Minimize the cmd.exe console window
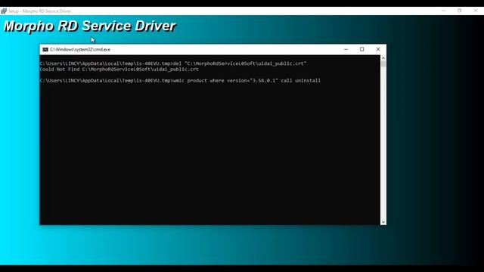The image size is (484, 272). point(346,49)
